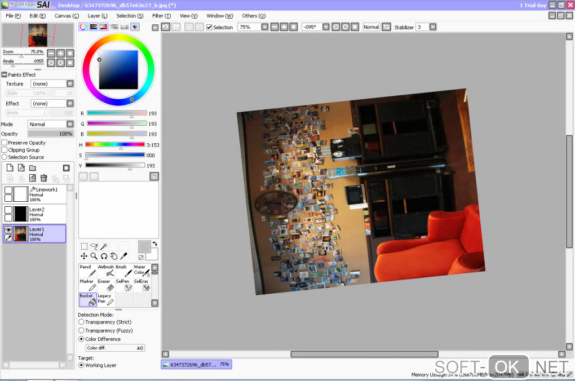
Task: Select Transparency (Strict) detection mode
Action: [81, 322]
